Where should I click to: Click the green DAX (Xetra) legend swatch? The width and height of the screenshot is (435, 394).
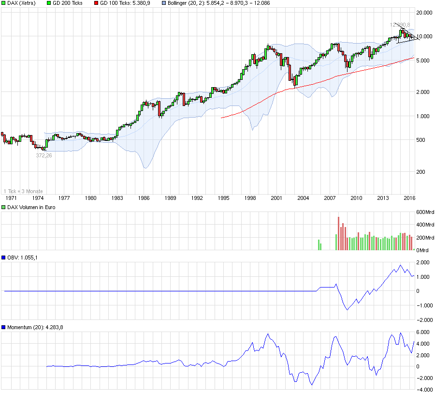click(3, 3)
